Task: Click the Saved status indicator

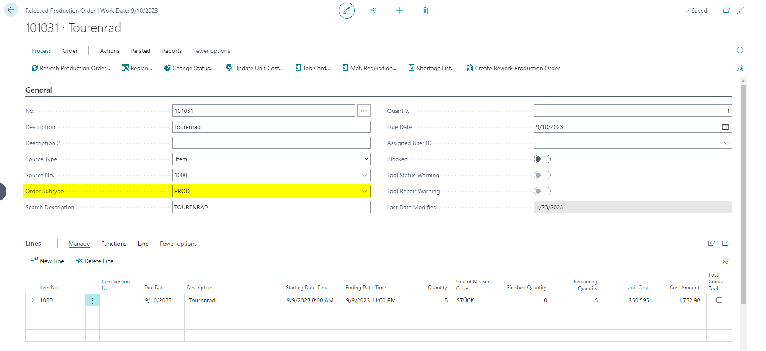Action: pos(696,11)
